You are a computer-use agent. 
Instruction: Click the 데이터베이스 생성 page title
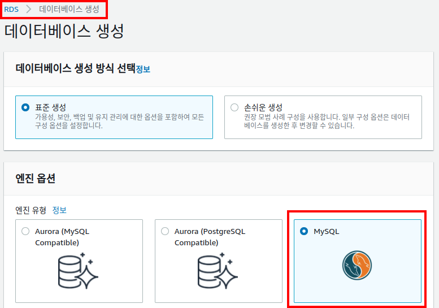pyautogui.click(x=64, y=31)
